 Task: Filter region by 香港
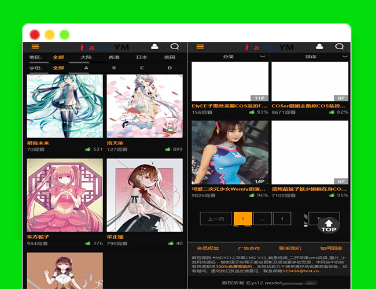(114, 57)
